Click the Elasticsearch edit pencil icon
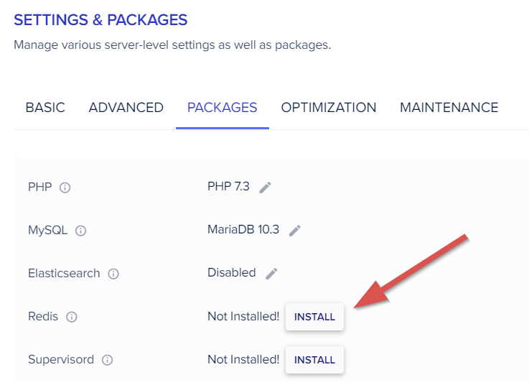529x390 pixels. (271, 273)
